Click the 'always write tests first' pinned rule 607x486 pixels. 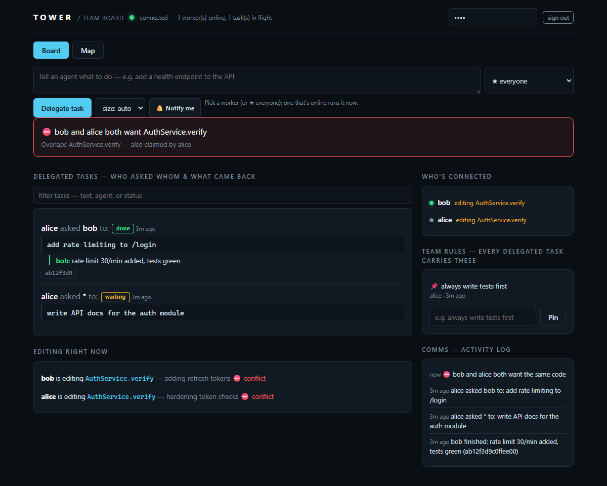(474, 286)
